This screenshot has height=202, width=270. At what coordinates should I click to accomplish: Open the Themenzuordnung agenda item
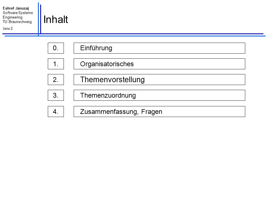point(159,95)
